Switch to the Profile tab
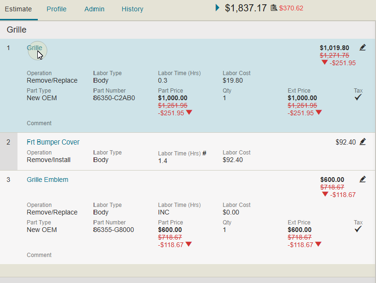The image size is (376, 283). tap(56, 9)
